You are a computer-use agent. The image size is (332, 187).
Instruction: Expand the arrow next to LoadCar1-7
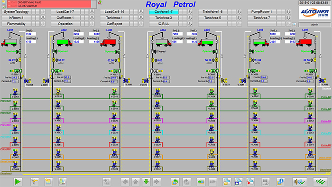(92, 12)
